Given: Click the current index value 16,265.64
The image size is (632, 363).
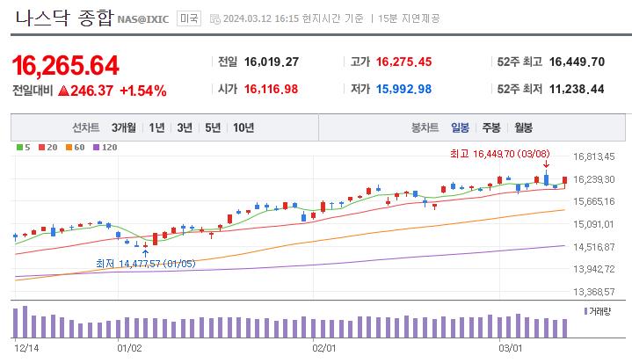Looking at the screenshot, I should pyautogui.click(x=66, y=65).
